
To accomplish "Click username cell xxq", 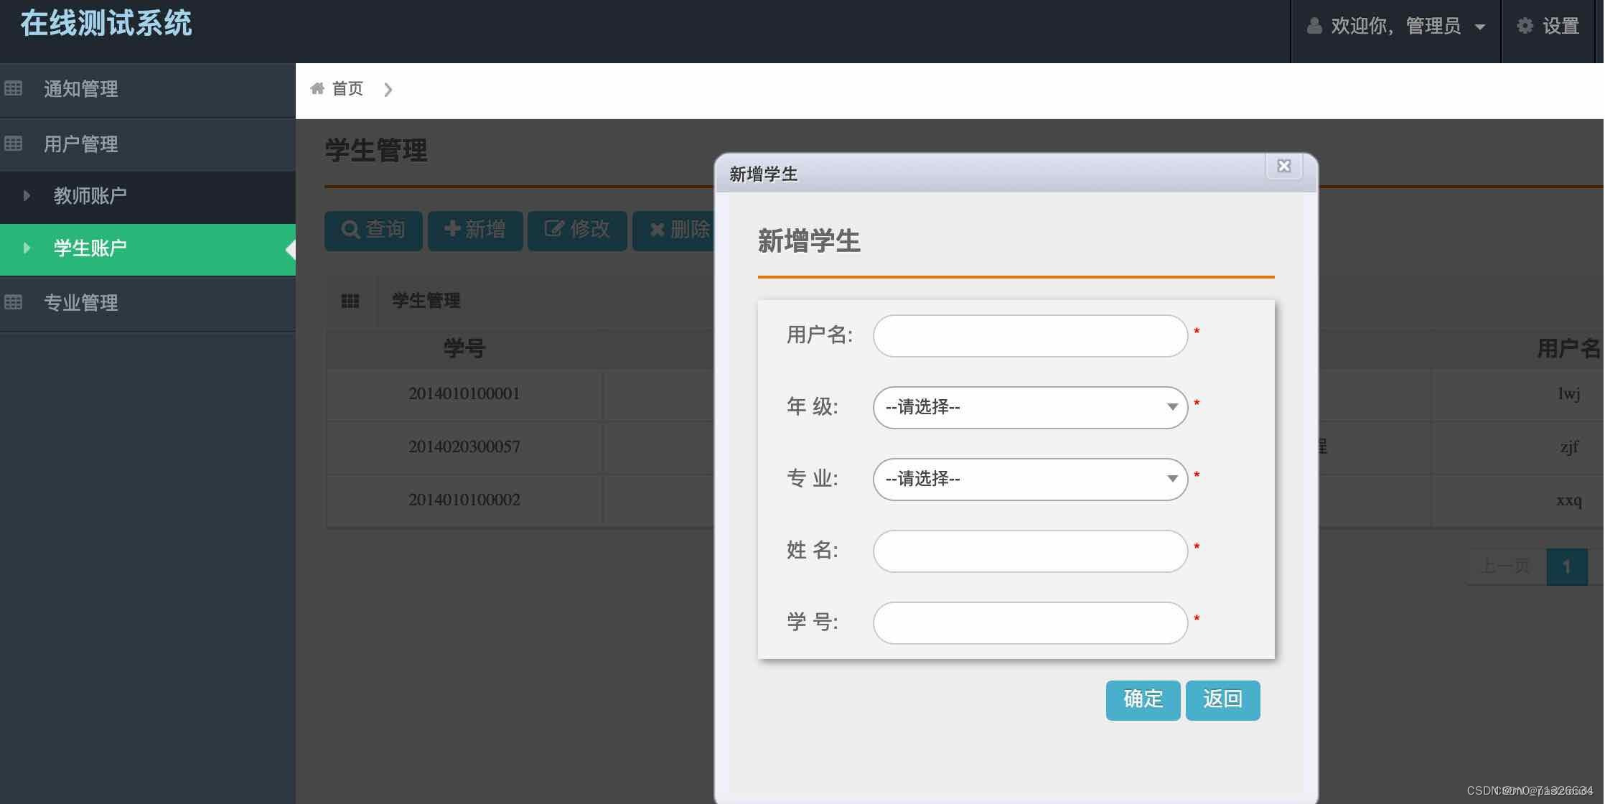I will [1569, 500].
